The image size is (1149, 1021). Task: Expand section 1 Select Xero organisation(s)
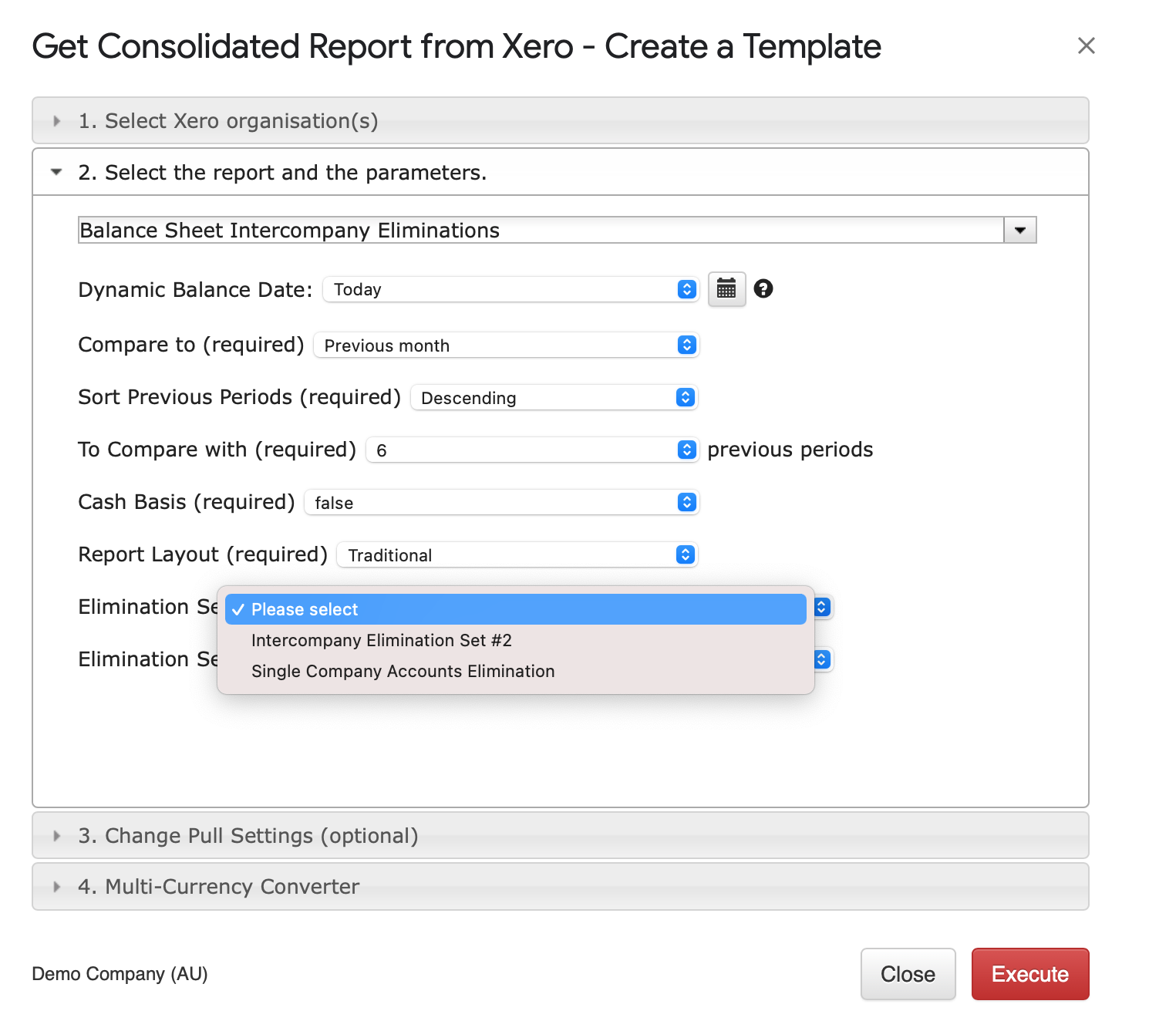[561, 120]
